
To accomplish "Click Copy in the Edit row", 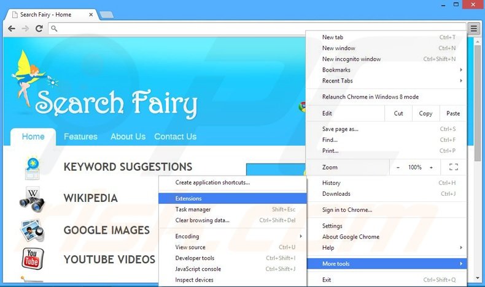I will 425,113.
